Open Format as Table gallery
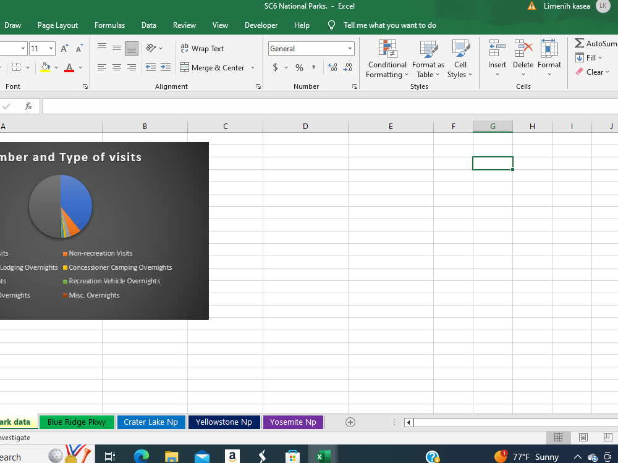The height and width of the screenshot is (463, 618). [x=428, y=59]
